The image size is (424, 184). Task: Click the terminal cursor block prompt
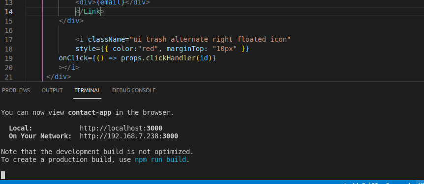click(x=3, y=175)
